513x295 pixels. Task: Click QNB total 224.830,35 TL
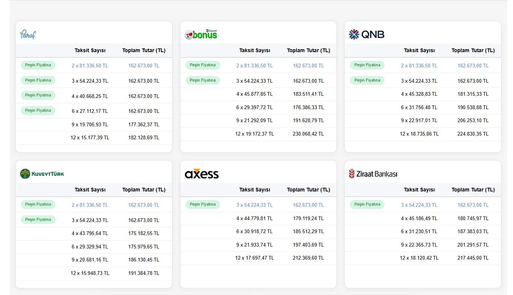(x=473, y=134)
